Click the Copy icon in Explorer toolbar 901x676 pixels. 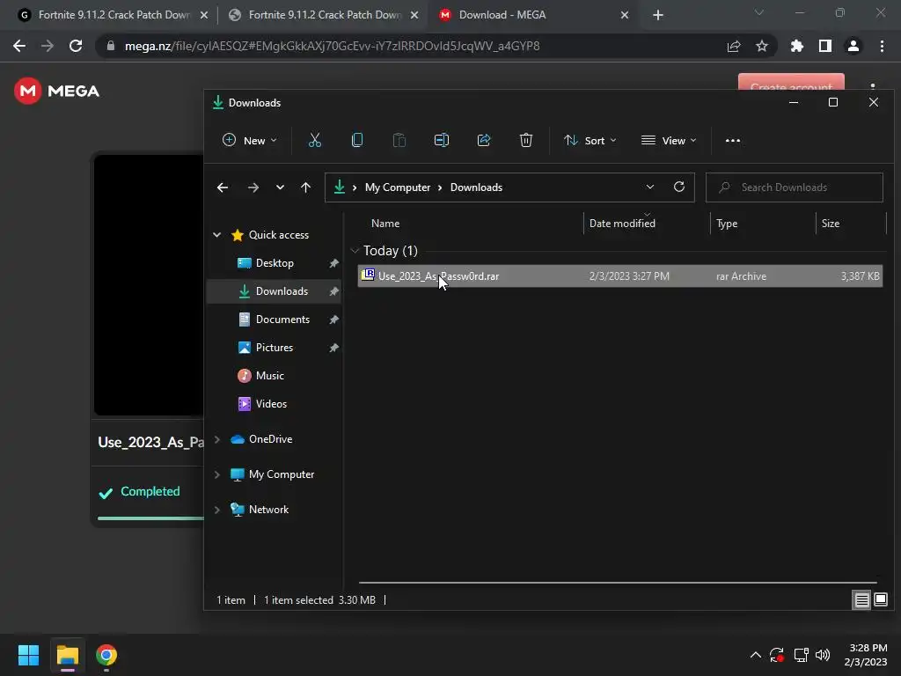[x=357, y=140]
